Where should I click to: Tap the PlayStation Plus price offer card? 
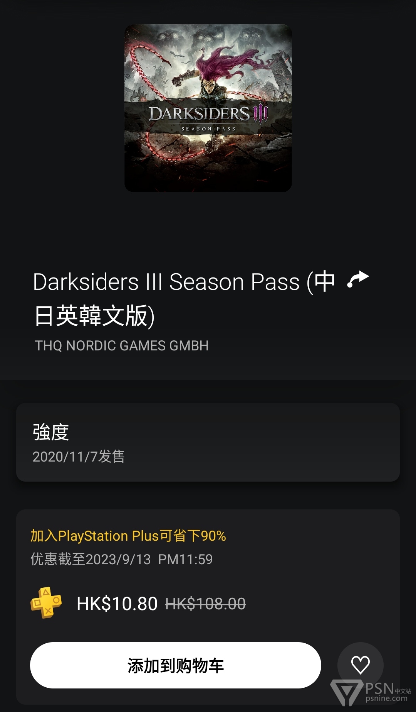tap(208, 607)
